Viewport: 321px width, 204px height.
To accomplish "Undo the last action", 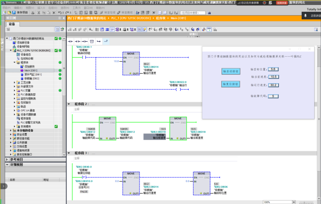I will click(x=59, y=13).
